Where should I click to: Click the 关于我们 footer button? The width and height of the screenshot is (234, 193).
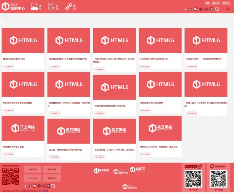(33, 169)
